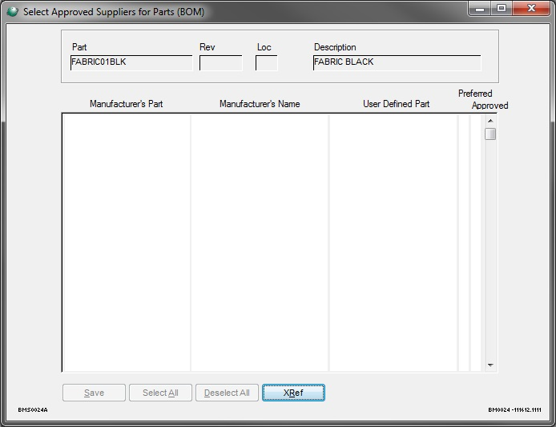Click the User Defined Part column header
This screenshot has height=427, width=556.
(396, 104)
